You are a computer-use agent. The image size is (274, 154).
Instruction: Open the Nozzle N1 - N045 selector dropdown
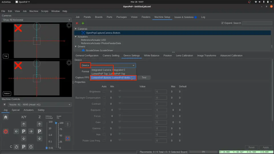[39, 105]
